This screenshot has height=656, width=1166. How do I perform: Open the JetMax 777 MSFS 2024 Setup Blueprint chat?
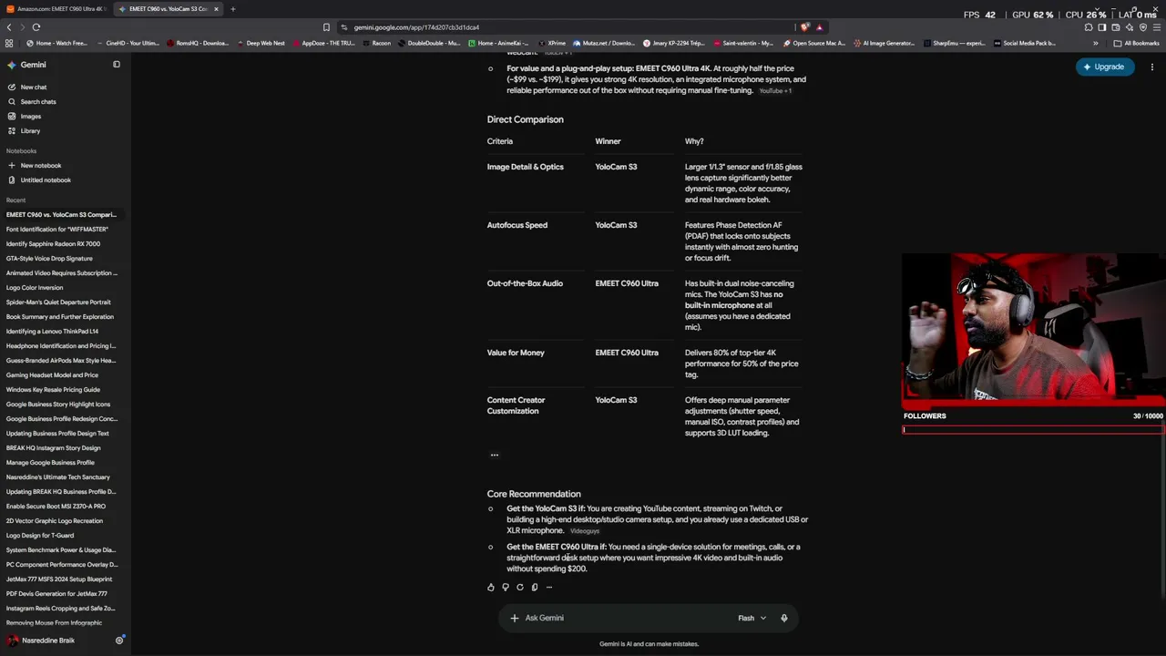tap(59, 579)
